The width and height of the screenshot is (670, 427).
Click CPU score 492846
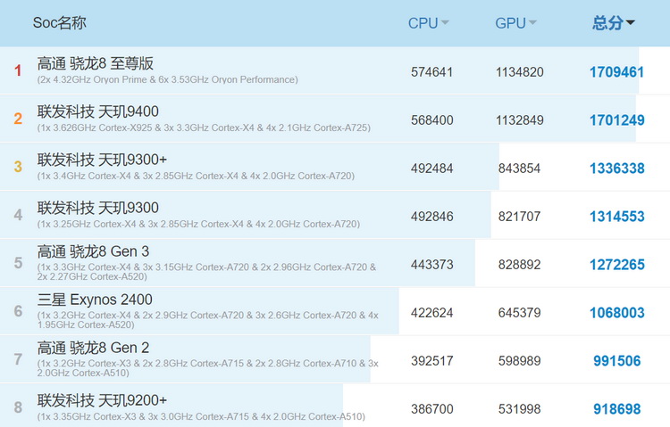point(432,217)
